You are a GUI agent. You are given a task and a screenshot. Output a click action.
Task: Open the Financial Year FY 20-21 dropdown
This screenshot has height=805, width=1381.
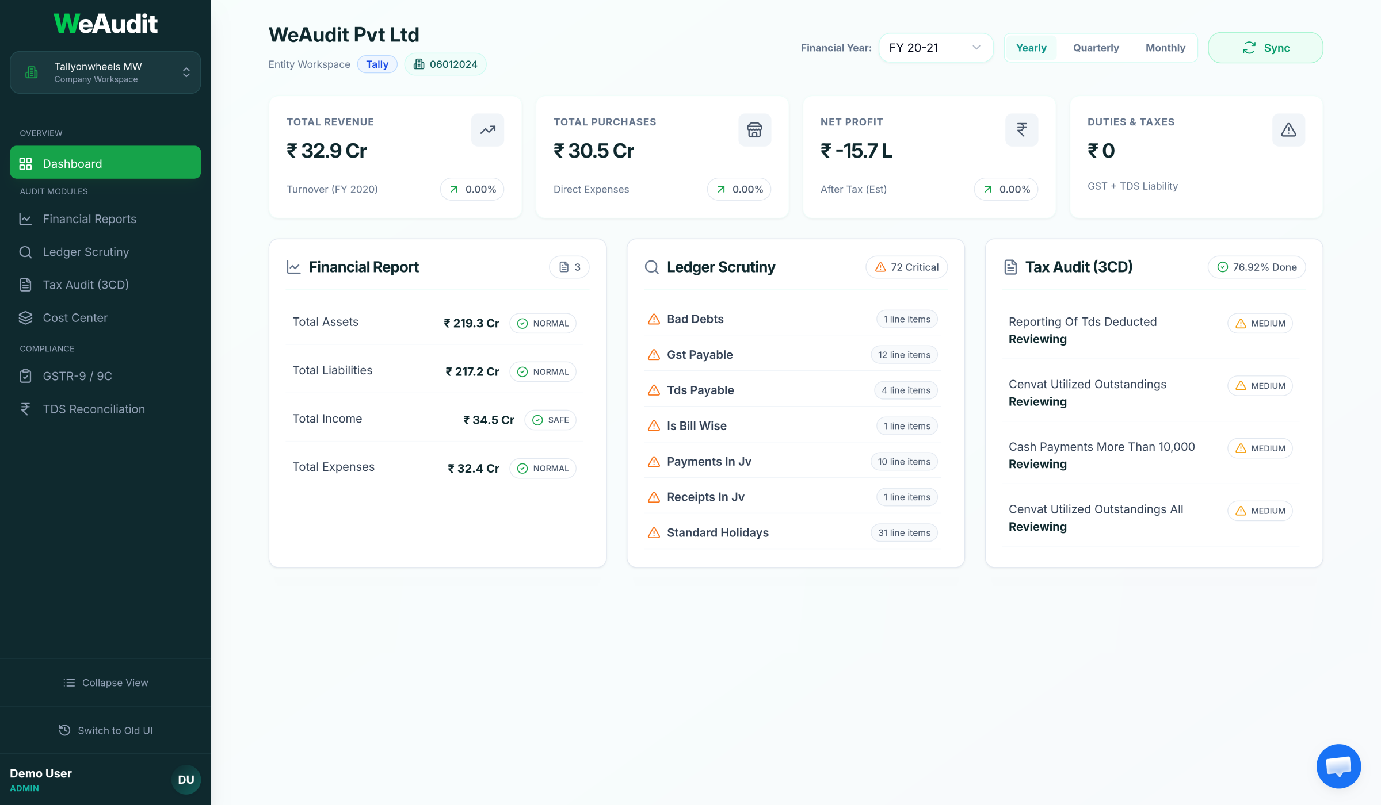(936, 48)
